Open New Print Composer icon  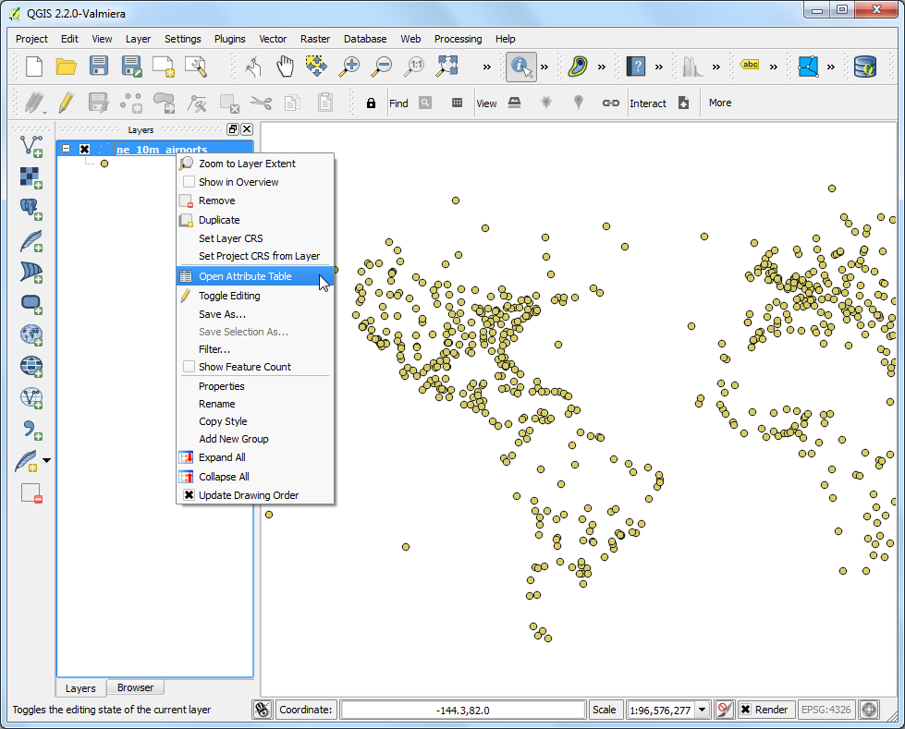tap(164, 67)
